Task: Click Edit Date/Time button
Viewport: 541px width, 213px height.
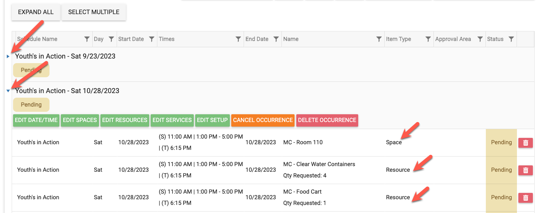Action: pos(36,120)
